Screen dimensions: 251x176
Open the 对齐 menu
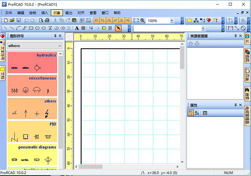[x=81, y=13]
